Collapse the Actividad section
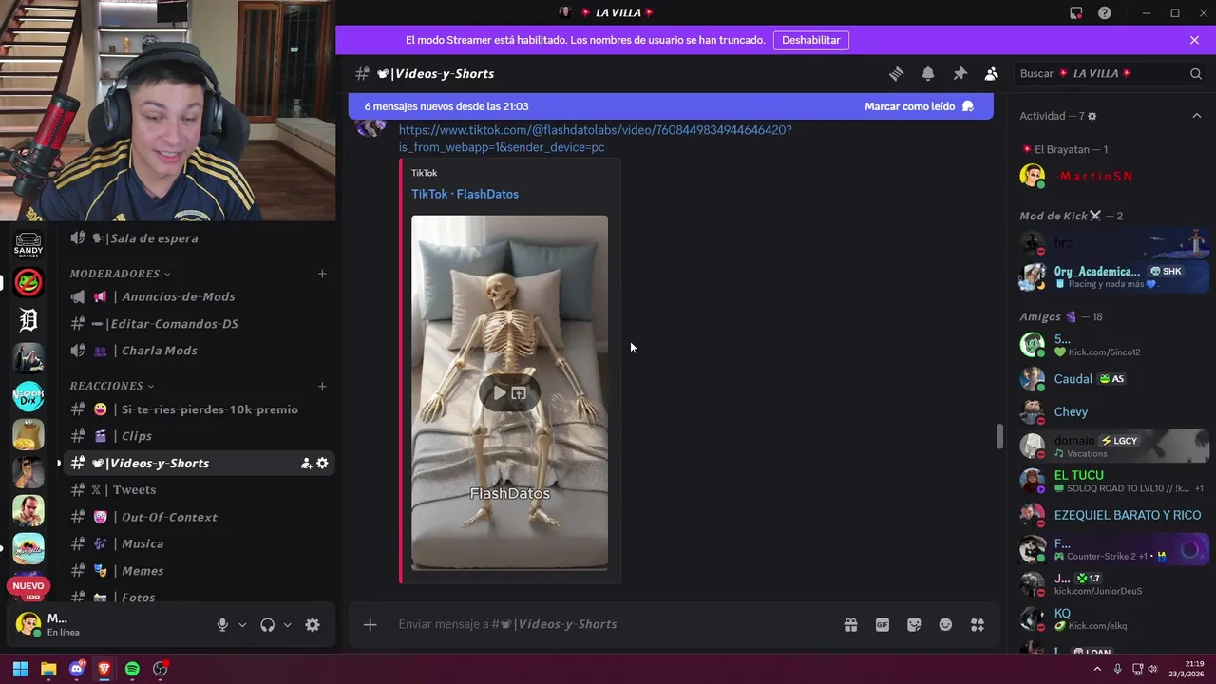This screenshot has width=1216, height=684. pyautogui.click(x=1196, y=116)
